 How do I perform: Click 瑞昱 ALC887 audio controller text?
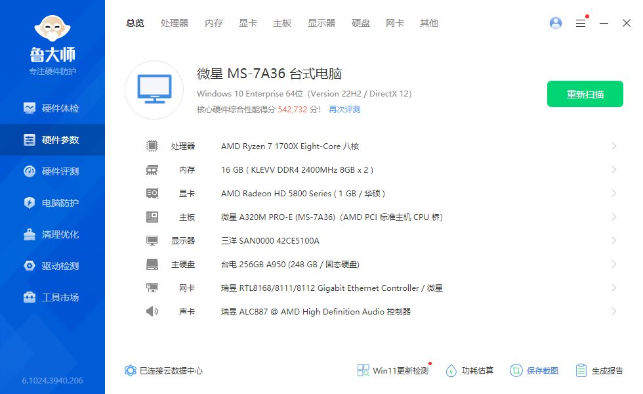tap(316, 312)
